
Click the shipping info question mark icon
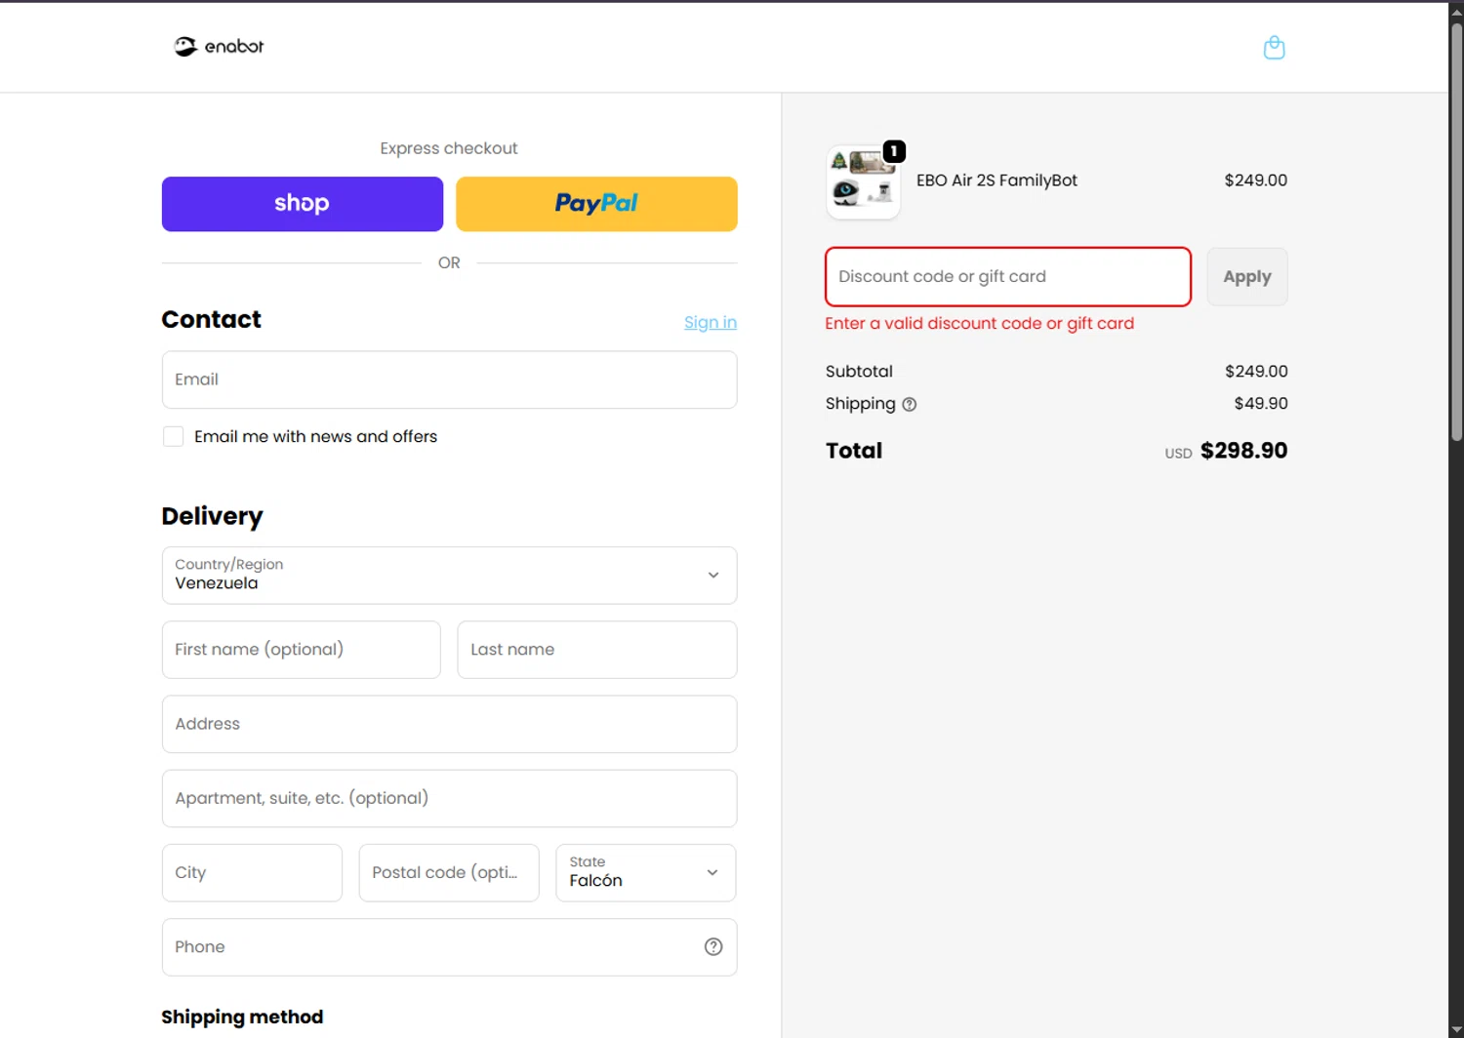coord(909,404)
